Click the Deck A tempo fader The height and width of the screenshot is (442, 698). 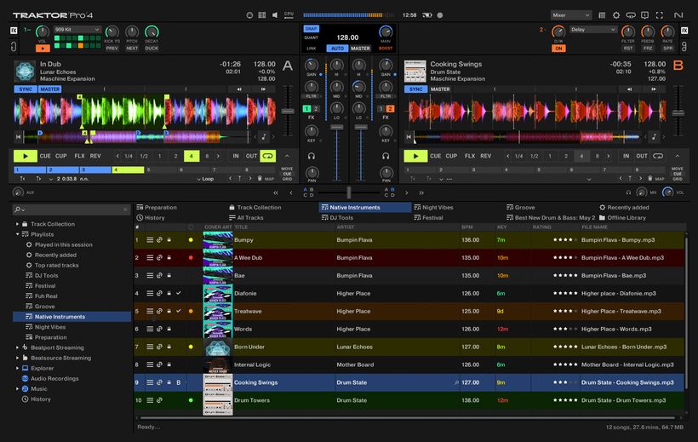coord(288,112)
